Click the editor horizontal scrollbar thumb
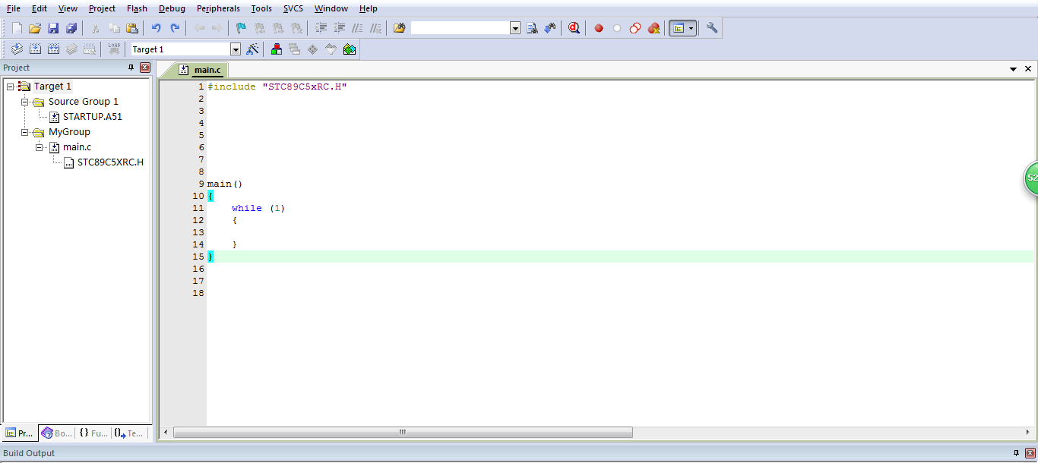This screenshot has width=1038, height=463. point(403,432)
